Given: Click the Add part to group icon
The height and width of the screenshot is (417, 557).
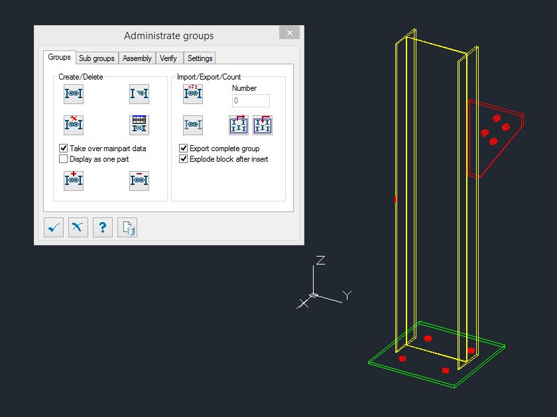Looking at the screenshot, I should (139, 93).
